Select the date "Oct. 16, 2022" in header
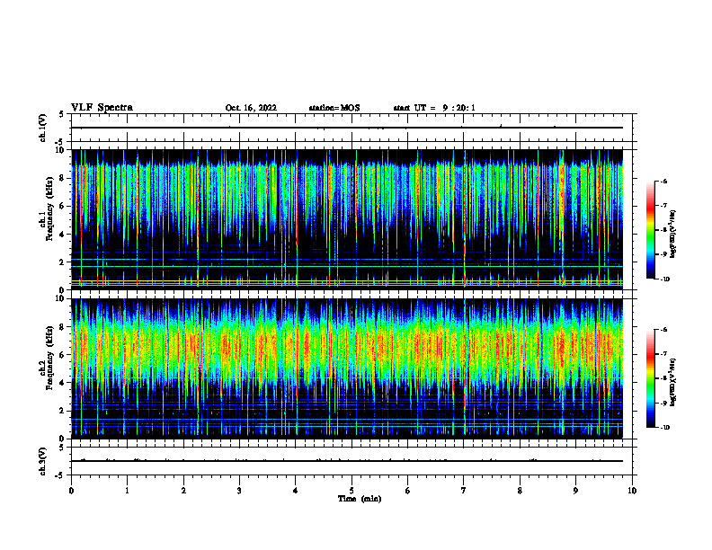712x550 pixels. point(251,108)
